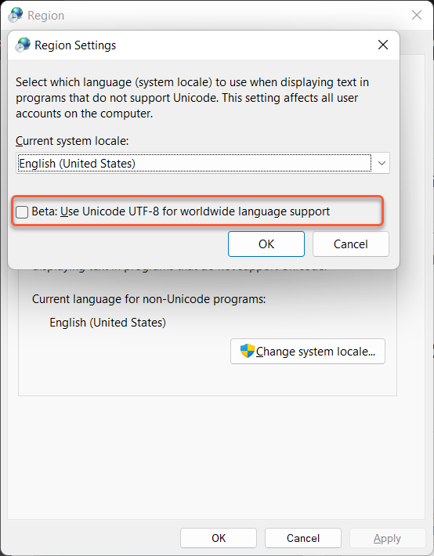Click Cancel at the bottom of Region window
Image resolution: width=434 pixels, height=556 pixels.
click(x=303, y=538)
